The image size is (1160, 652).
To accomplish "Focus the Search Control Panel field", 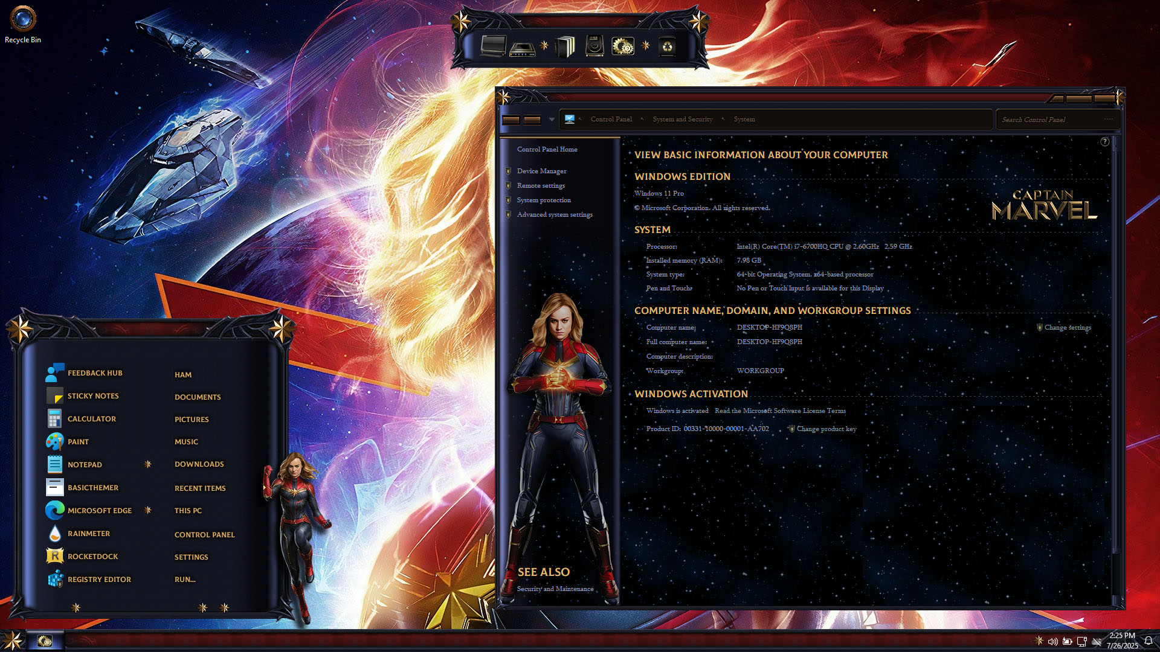I will coord(1056,120).
